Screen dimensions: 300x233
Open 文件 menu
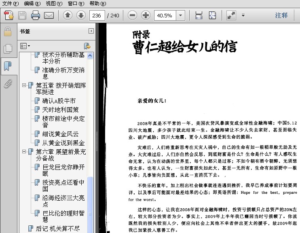click(x=11, y=4)
